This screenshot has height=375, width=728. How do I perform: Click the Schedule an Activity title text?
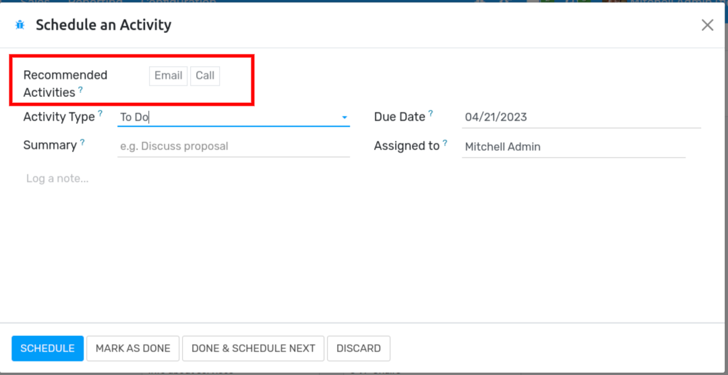(104, 25)
